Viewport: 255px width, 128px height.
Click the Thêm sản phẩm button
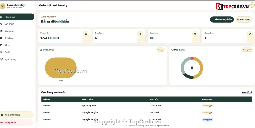(222, 19)
